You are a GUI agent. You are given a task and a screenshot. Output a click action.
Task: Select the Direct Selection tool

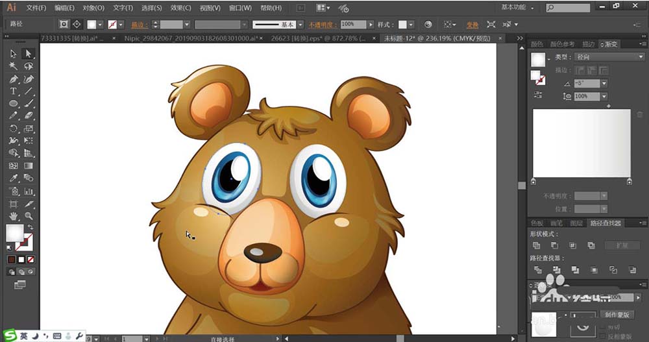[x=28, y=54]
